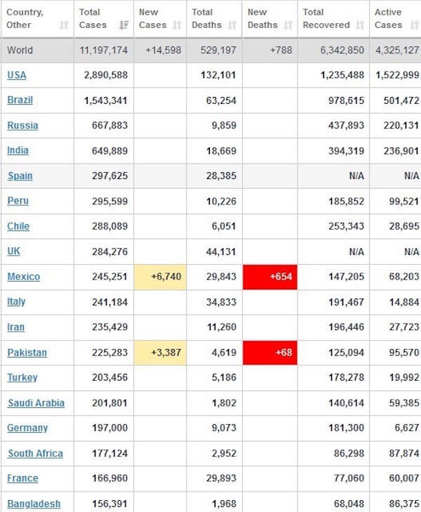This screenshot has width=421, height=512.
Task: Open the USA country link
Action: (x=17, y=75)
